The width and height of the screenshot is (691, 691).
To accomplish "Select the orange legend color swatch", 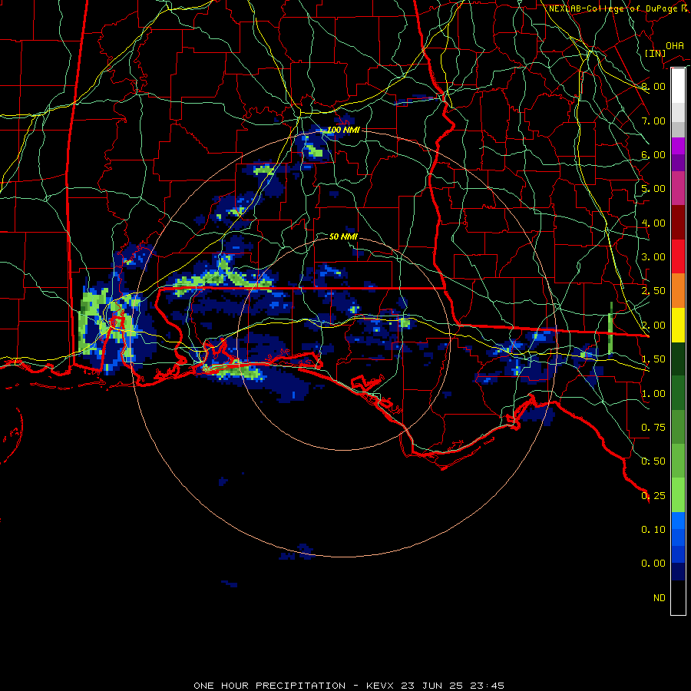I will 678,290.
